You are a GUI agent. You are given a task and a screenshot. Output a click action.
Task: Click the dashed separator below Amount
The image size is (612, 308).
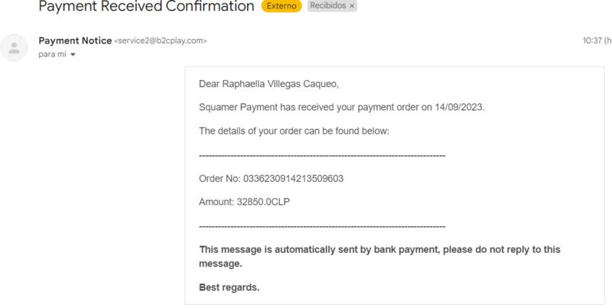click(322, 226)
